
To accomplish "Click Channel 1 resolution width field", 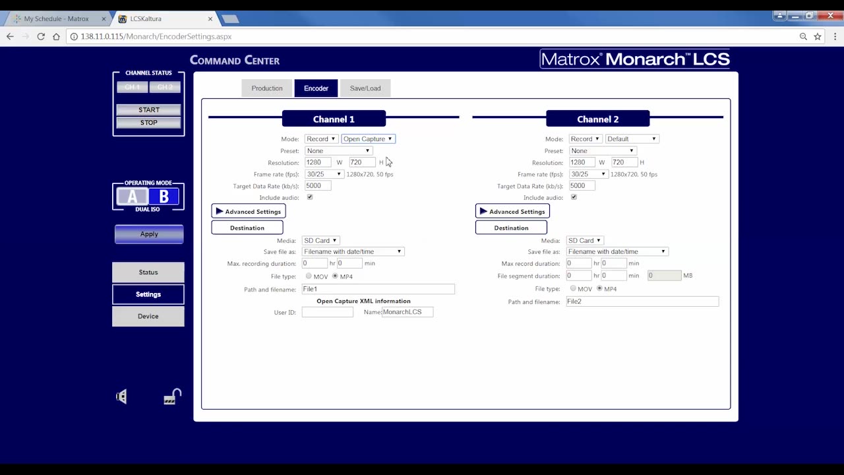I will [318, 162].
